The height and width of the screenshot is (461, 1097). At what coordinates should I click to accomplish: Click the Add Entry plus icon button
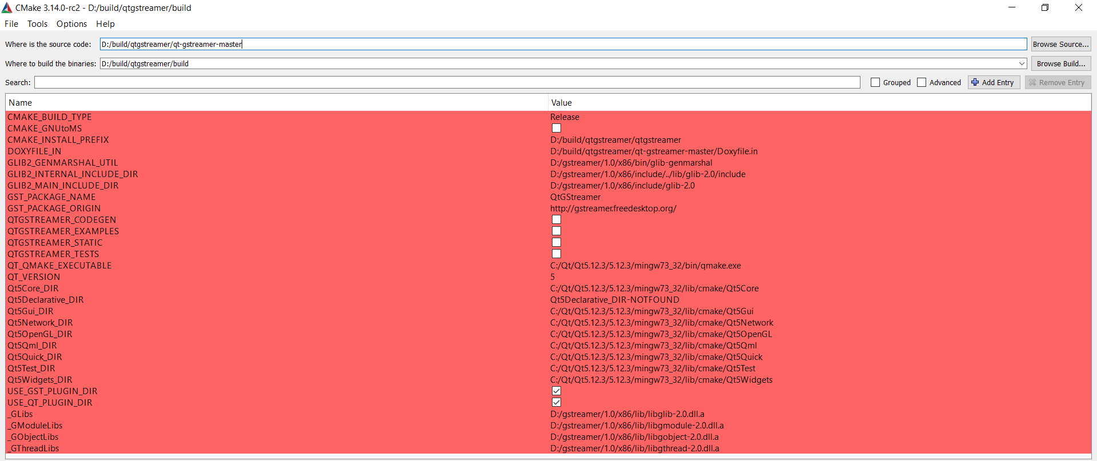994,82
